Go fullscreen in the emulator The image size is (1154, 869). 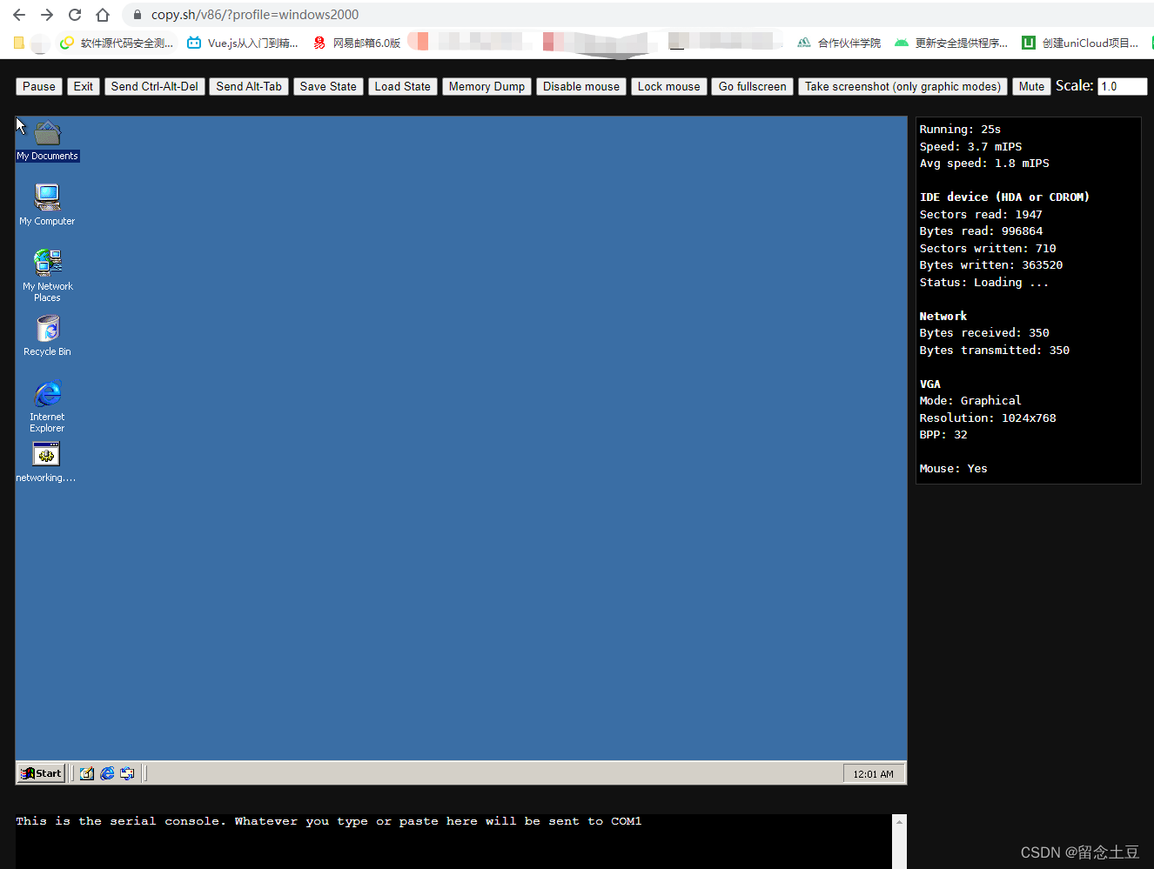coord(752,86)
